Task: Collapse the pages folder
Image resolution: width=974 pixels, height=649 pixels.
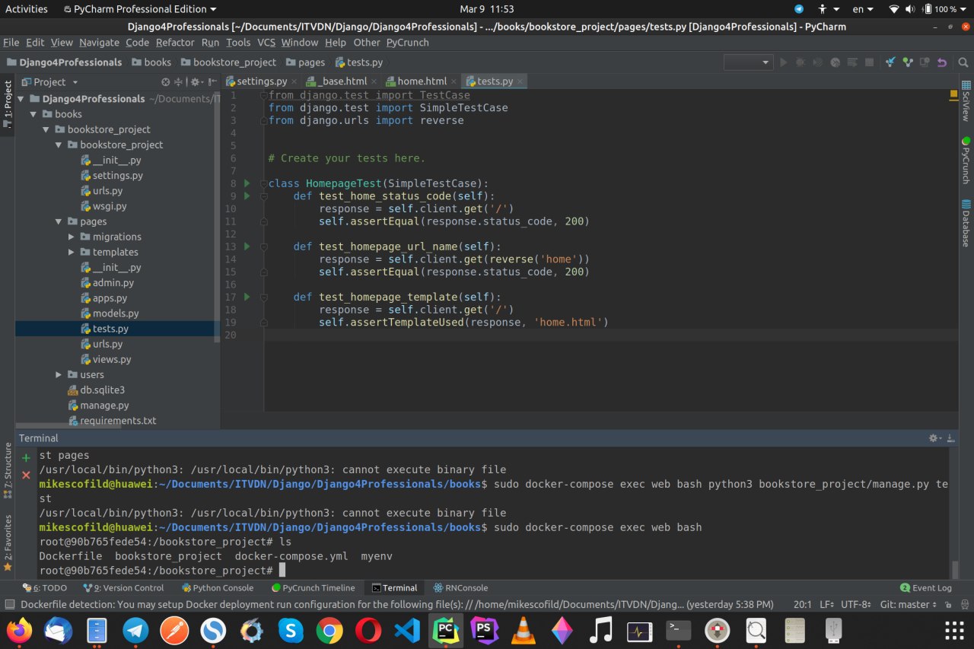Action: (59, 221)
